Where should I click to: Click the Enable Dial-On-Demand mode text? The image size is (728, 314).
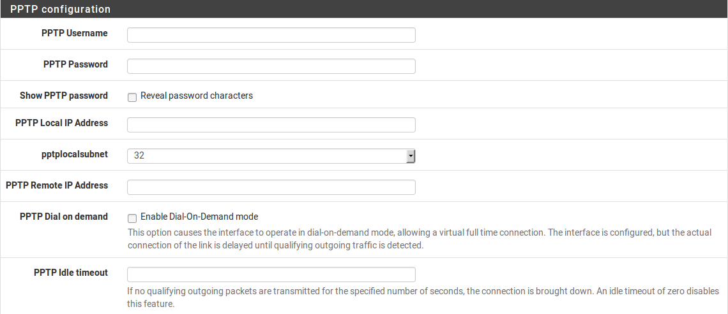199,217
